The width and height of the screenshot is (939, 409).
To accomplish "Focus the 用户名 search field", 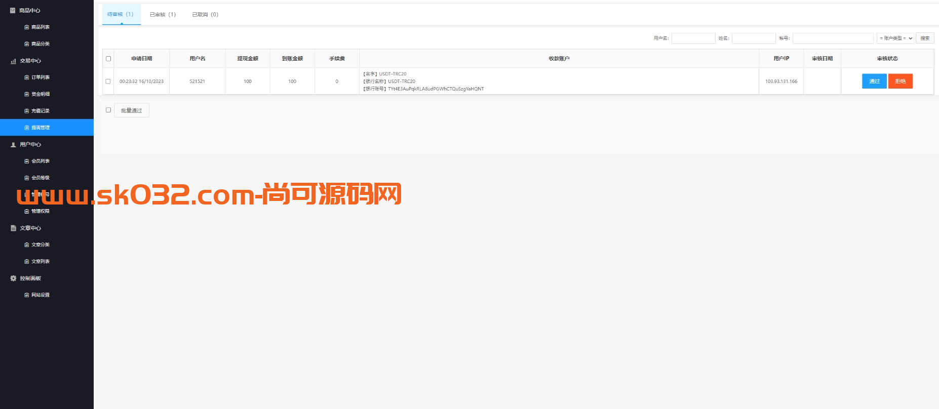I will [x=693, y=38].
